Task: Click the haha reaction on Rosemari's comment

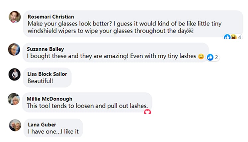Action: 233,37
